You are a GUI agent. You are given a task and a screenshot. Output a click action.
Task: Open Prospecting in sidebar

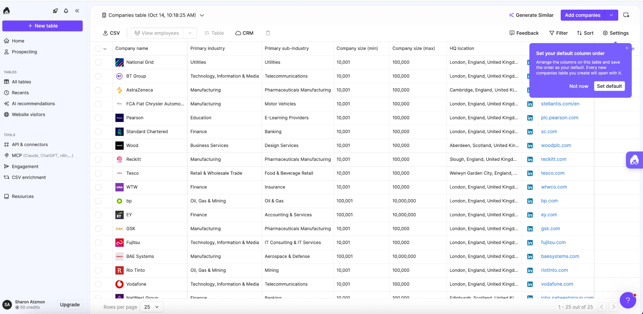coord(24,52)
